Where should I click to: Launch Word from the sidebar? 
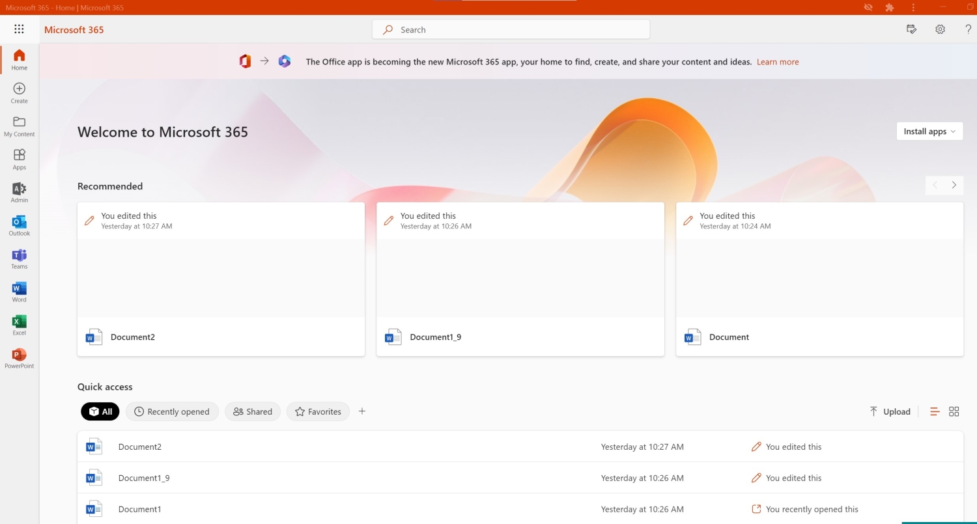(x=20, y=292)
